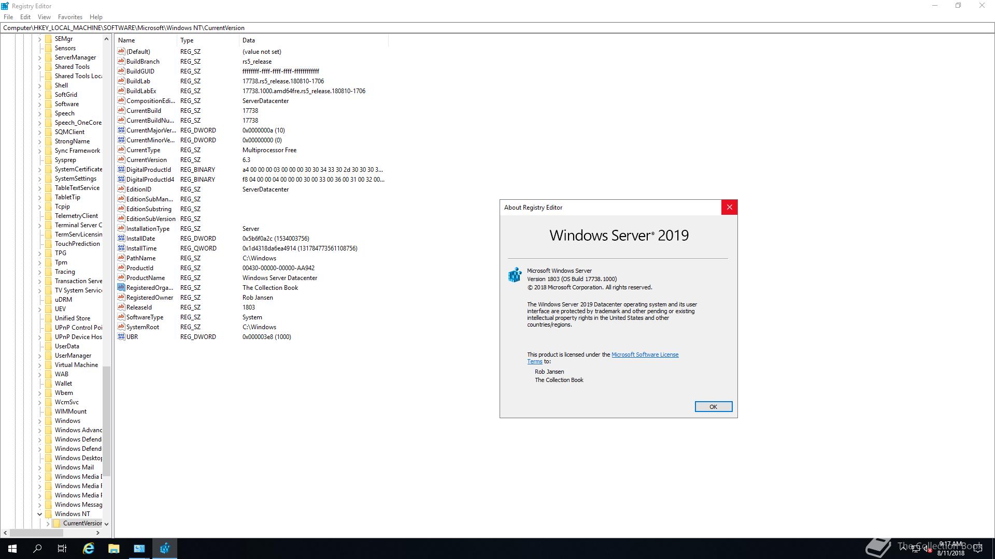Open the Edit menu
This screenshot has height=559, width=995.
click(25, 17)
